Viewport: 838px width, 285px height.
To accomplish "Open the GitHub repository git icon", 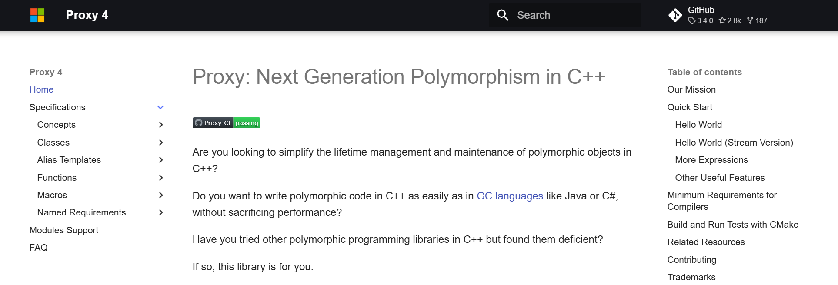I will pyautogui.click(x=675, y=15).
